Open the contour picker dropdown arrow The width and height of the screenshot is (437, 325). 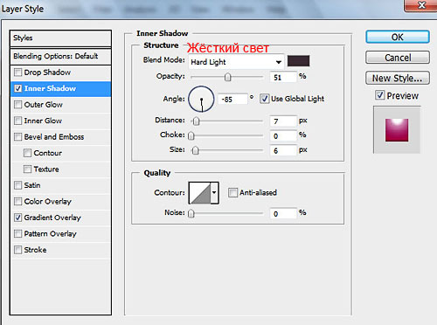(x=214, y=192)
